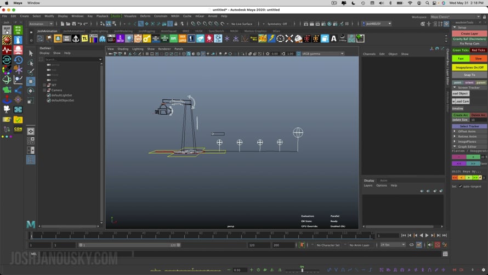Toggle Imageplanes On/Off button
Screen dimensions: 488x275
coord(469,67)
